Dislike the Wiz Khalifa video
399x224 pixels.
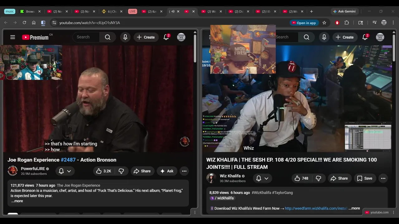click(x=318, y=178)
